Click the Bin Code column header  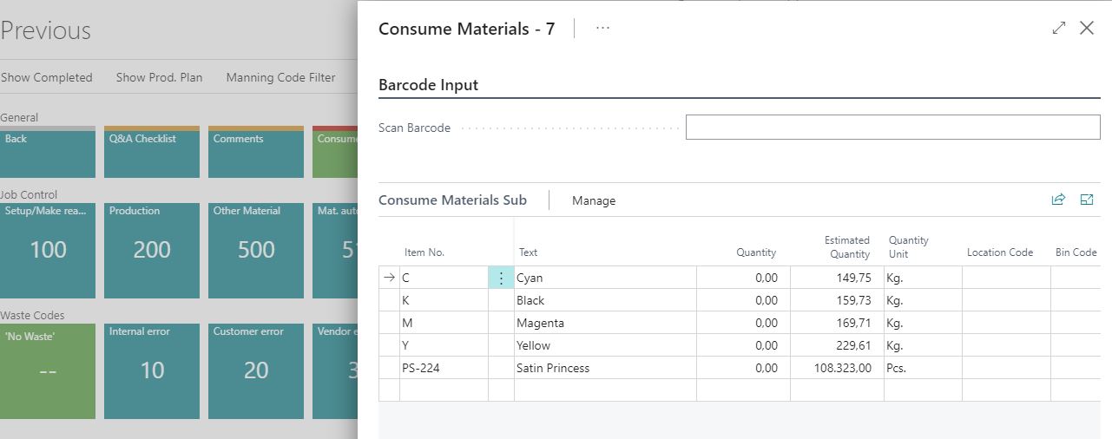(1076, 252)
